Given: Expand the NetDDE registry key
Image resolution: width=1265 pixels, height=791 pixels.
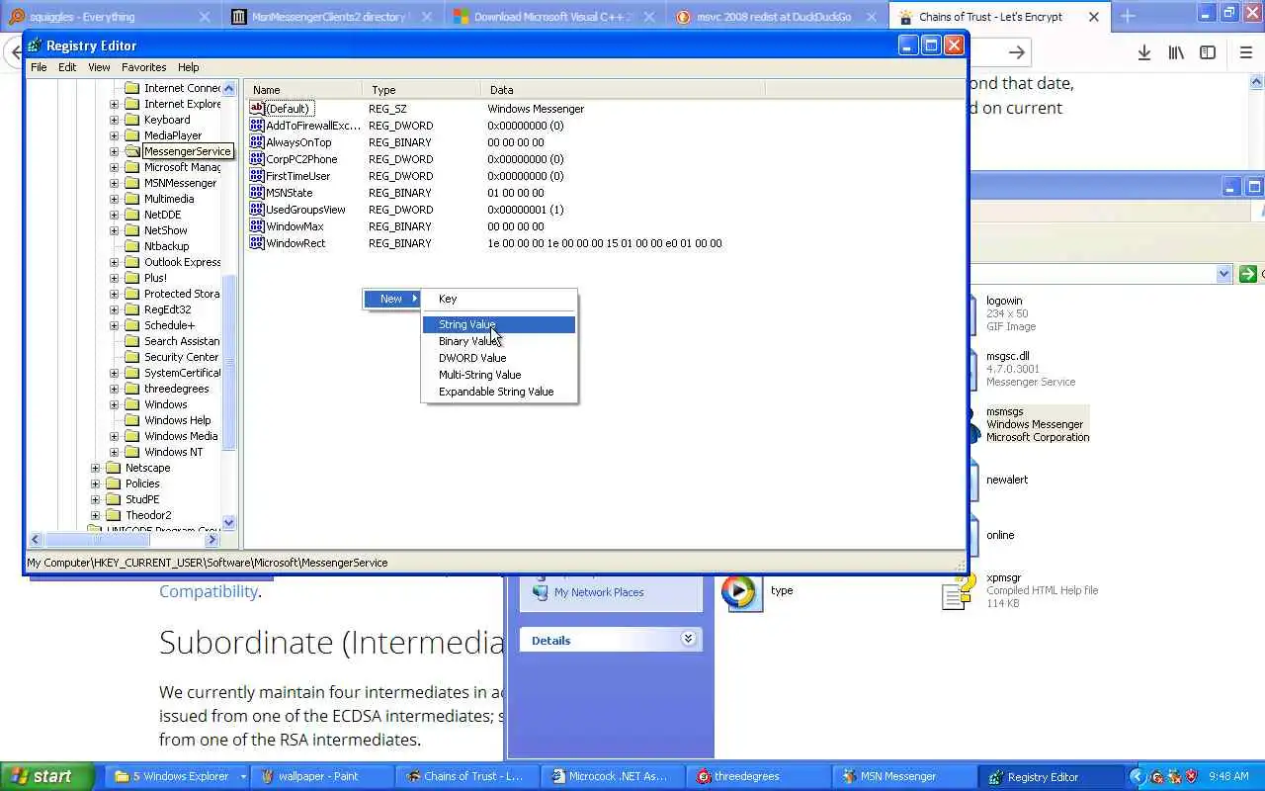Looking at the screenshot, I should [x=114, y=215].
